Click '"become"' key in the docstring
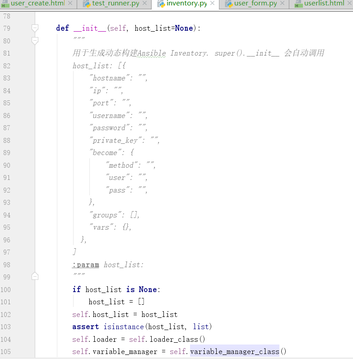353x359 pixels. pyautogui.click(x=105, y=153)
